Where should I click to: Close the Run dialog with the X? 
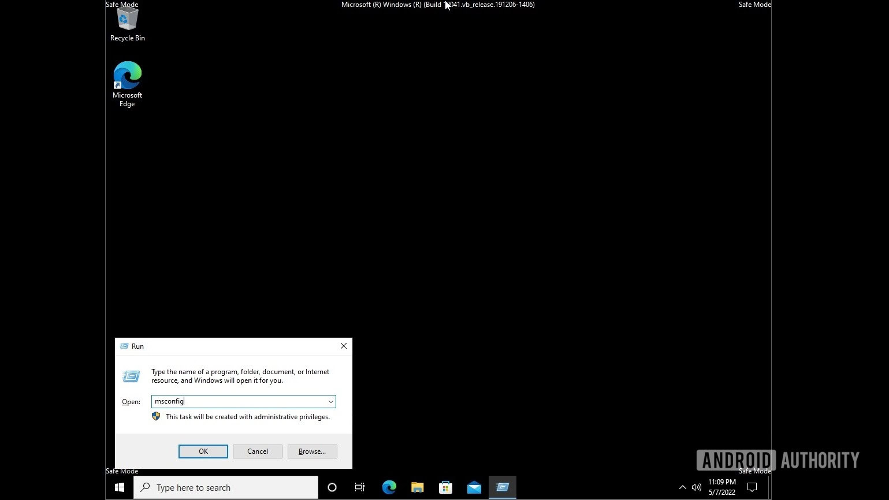tap(344, 346)
